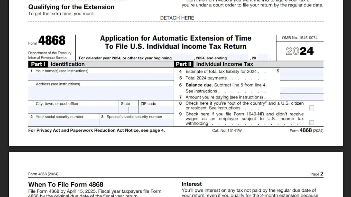Click the Address input field
Image resolution: width=351 pixels, height=197 pixels.
pyautogui.click(x=101, y=93)
